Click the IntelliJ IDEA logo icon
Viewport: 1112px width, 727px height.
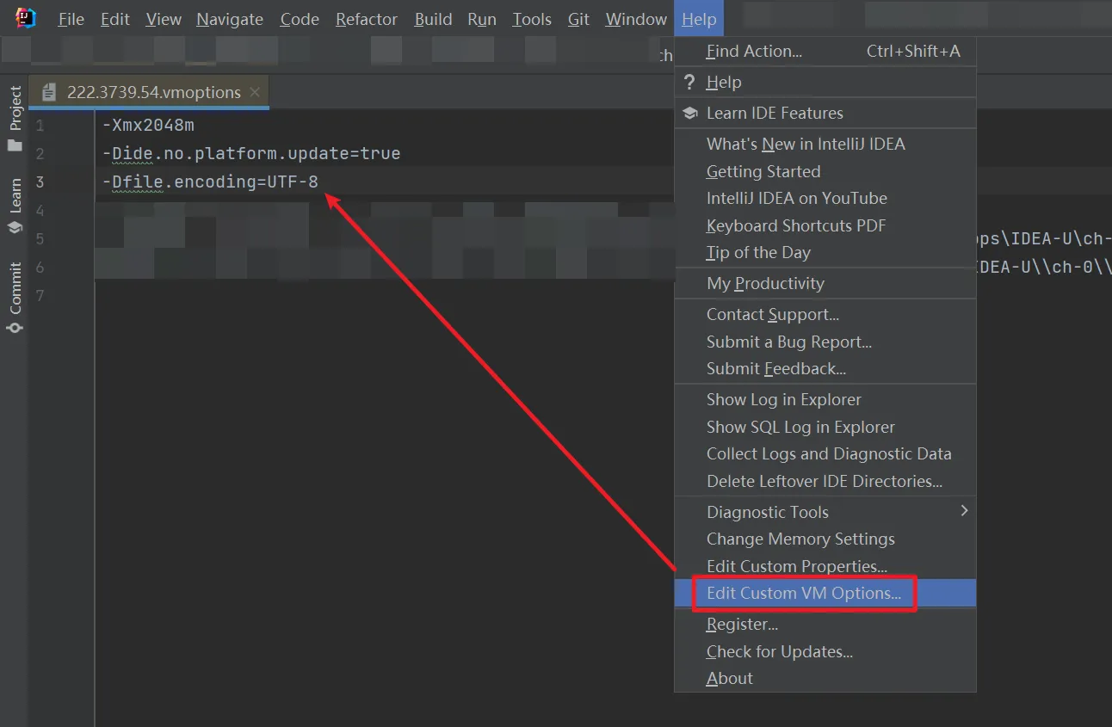[x=25, y=18]
